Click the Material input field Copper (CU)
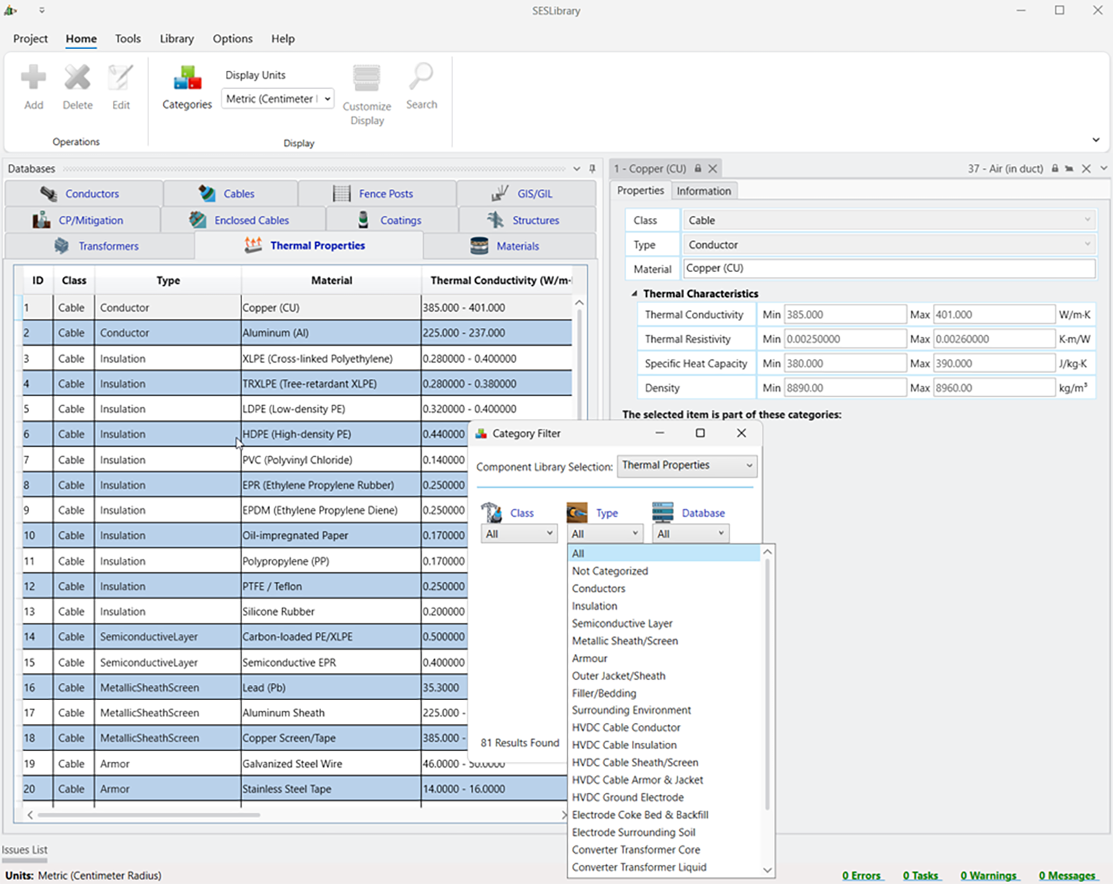Image resolution: width=1113 pixels, height=884 pixels. [889, 268]
